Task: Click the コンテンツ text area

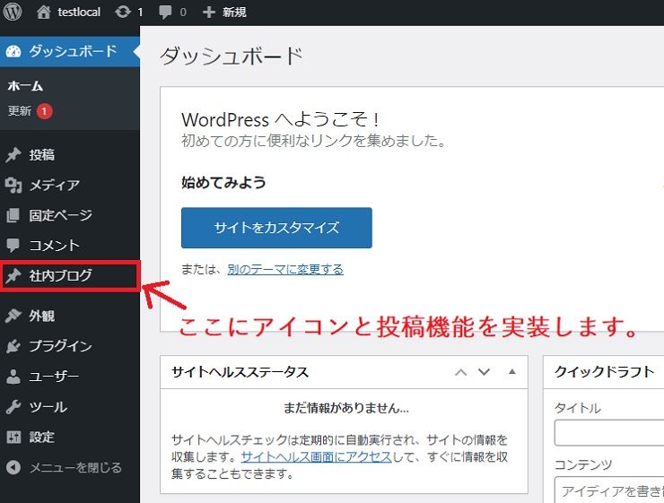Action: tap(609, 490)
